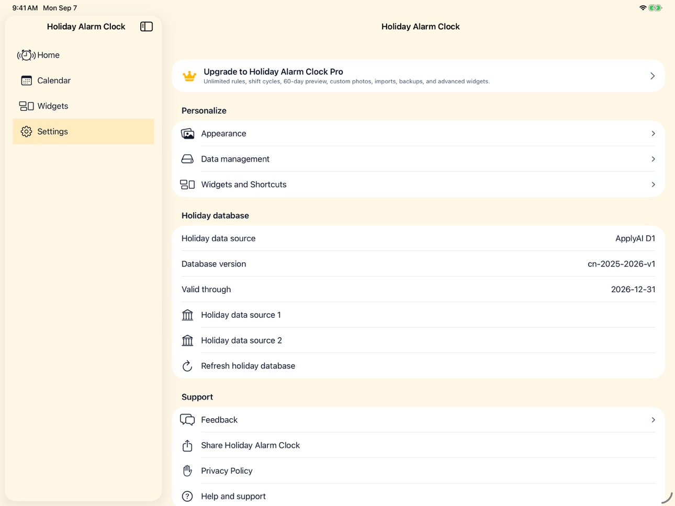
Task: Click the ApplyAI D1 value
Action: pyautogui.click(x=635, y=238)
